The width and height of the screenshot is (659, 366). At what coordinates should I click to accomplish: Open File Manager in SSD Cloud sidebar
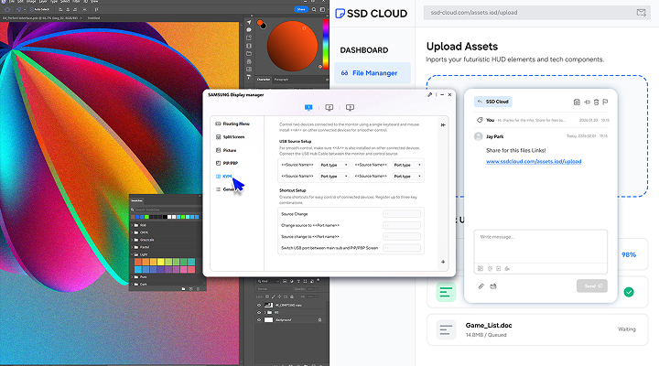coord(373,73)
